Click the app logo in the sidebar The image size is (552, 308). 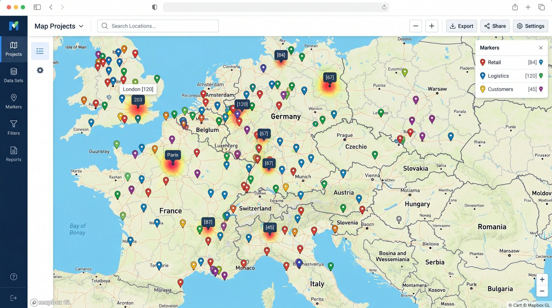tap(13, 26)
